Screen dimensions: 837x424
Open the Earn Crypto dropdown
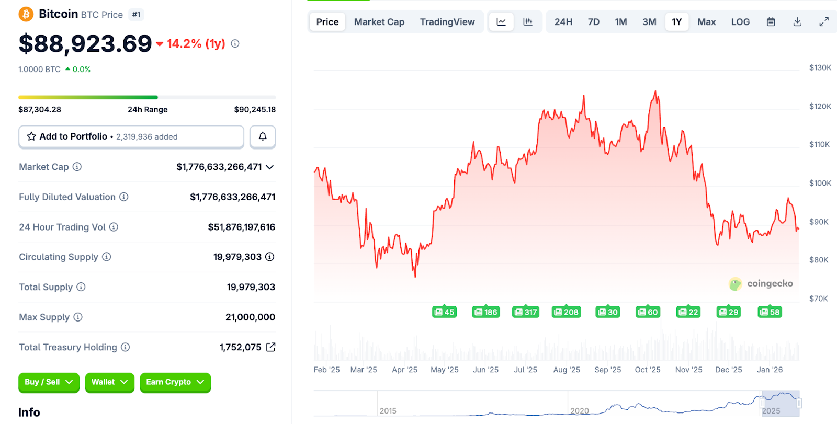click(x=175, y=382)
